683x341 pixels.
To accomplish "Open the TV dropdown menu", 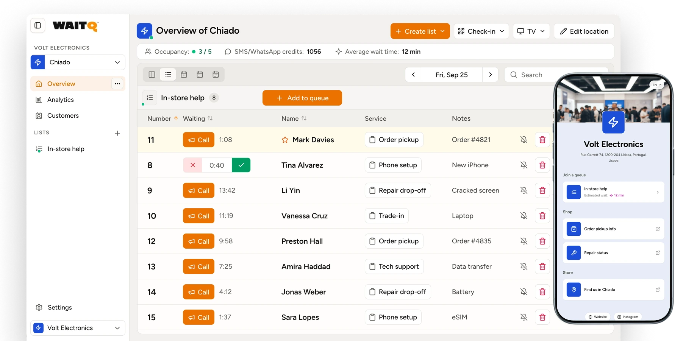I will [531, 31].
